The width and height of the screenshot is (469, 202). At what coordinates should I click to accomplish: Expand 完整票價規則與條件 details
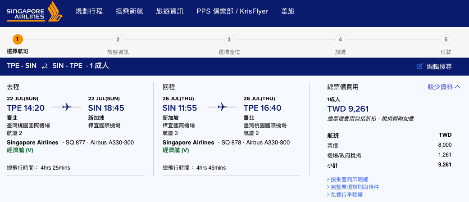pos(353,187)
